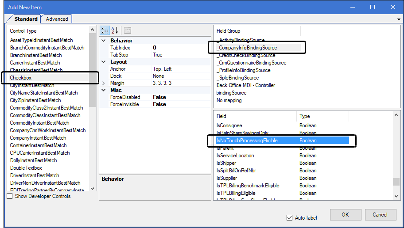The image size is (404, 228).
Task: Toggle Show Developer Controls checkbox
Action: [x=10, y=196]
